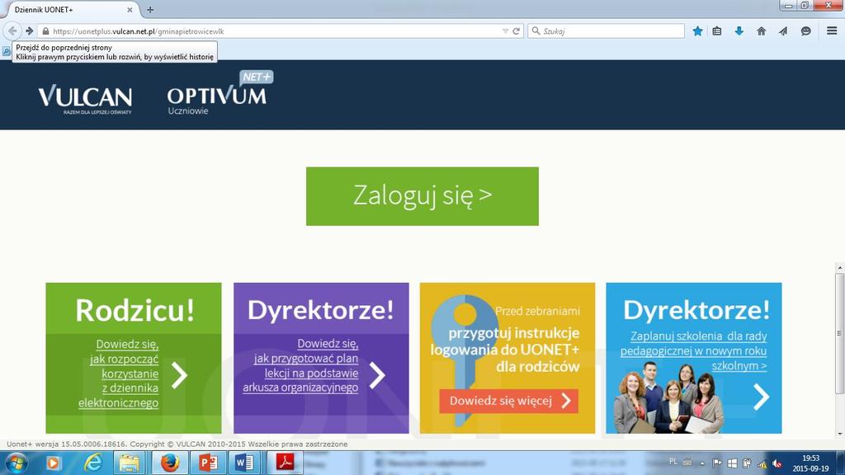This screenshot has width=845, height=475.
Task: Click the scrollbar down arrow
Action: pos(839,434)
